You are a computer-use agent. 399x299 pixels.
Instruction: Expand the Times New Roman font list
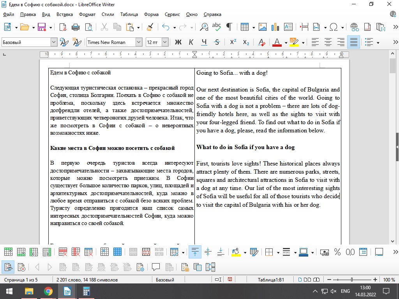click(139, 42)
